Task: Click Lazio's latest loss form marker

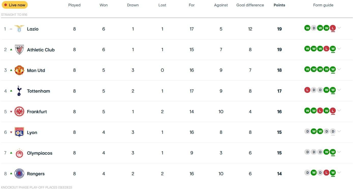Action: 333,28
